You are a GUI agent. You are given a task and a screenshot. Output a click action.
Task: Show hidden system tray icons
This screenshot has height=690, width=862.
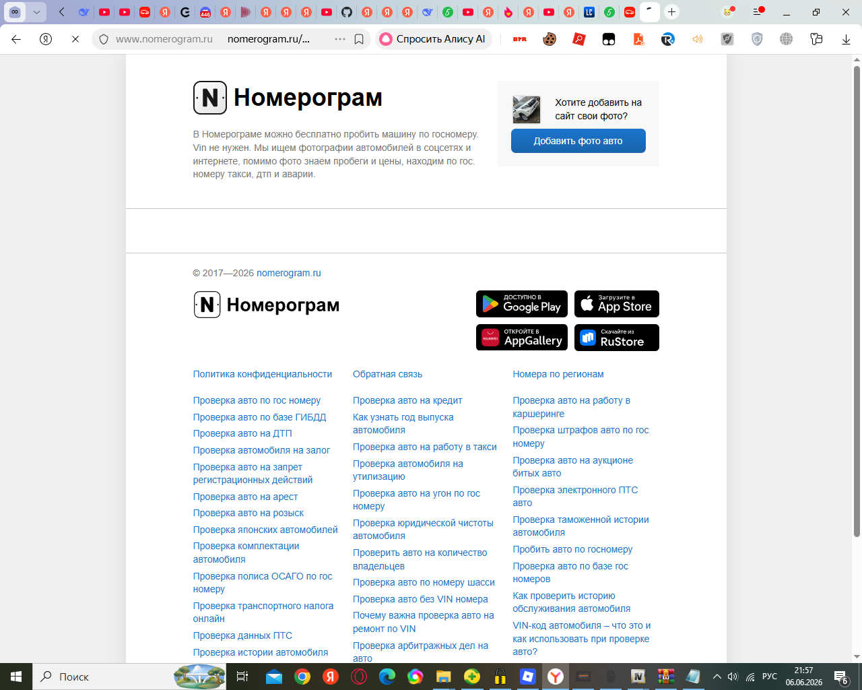(x=717, y=677)
